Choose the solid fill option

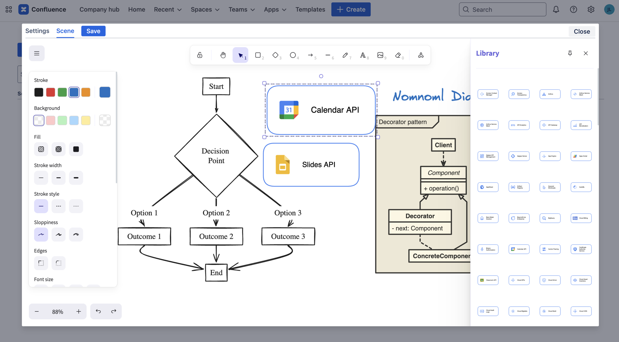(76, 149)
